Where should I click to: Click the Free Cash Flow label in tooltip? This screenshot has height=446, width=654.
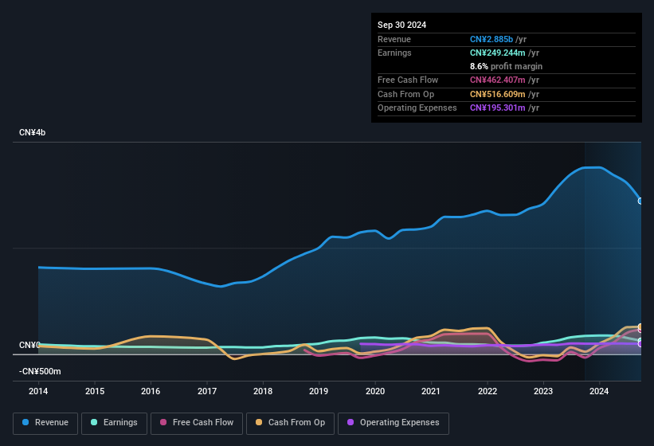408,80
